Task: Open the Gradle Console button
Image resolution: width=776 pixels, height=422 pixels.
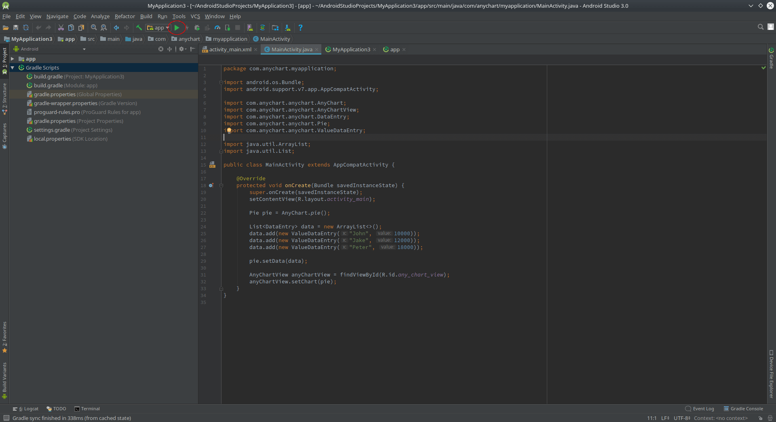Action: click(743, 409)
